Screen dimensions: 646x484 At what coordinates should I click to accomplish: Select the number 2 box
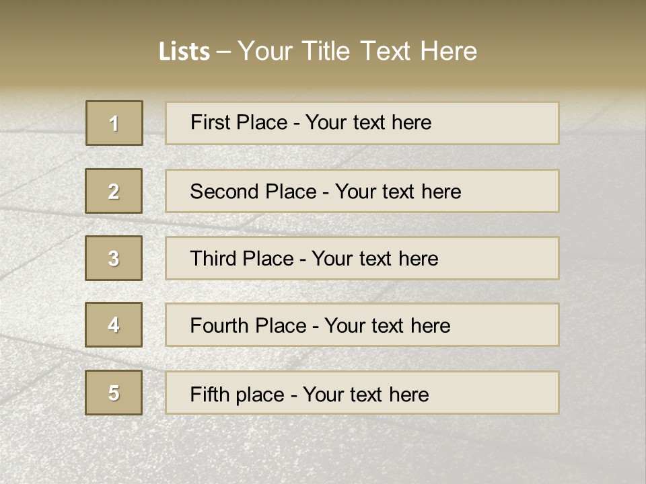[114, 191]
